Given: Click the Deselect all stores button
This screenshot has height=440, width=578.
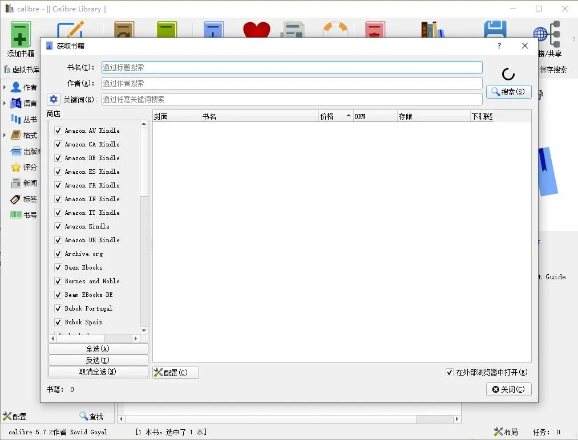Looking at the screenshot, I should click(x=98, y=372).
